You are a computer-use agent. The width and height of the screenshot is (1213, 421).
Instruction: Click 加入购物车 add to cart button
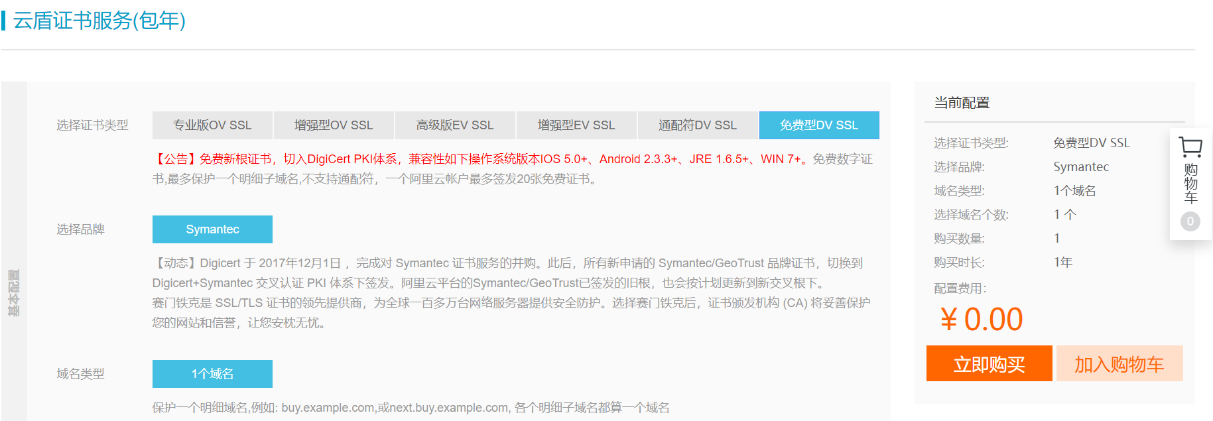[x=1119, y=363]
